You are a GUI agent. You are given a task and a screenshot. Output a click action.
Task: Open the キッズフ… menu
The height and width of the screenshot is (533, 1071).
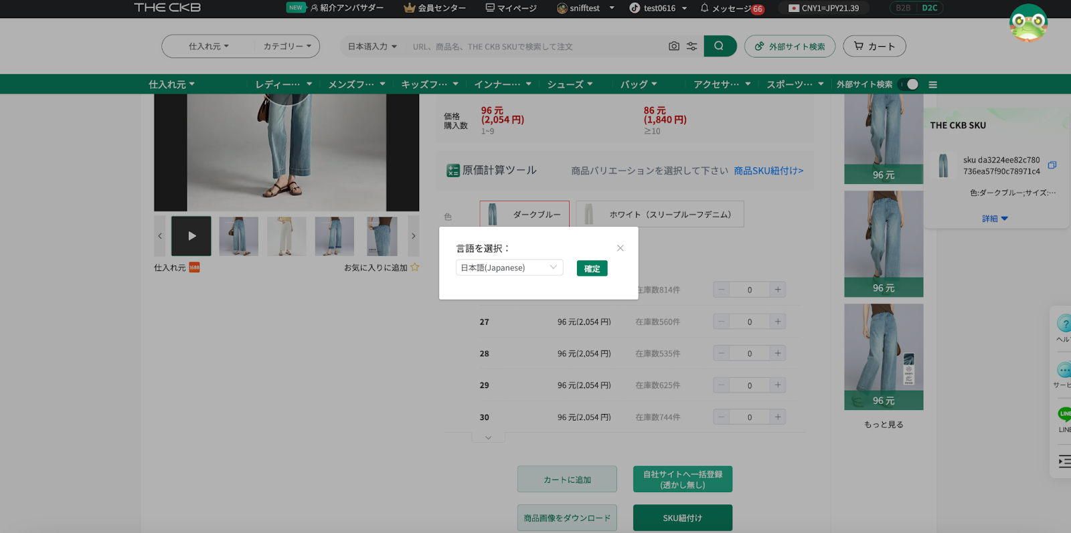tap(430, 84)
